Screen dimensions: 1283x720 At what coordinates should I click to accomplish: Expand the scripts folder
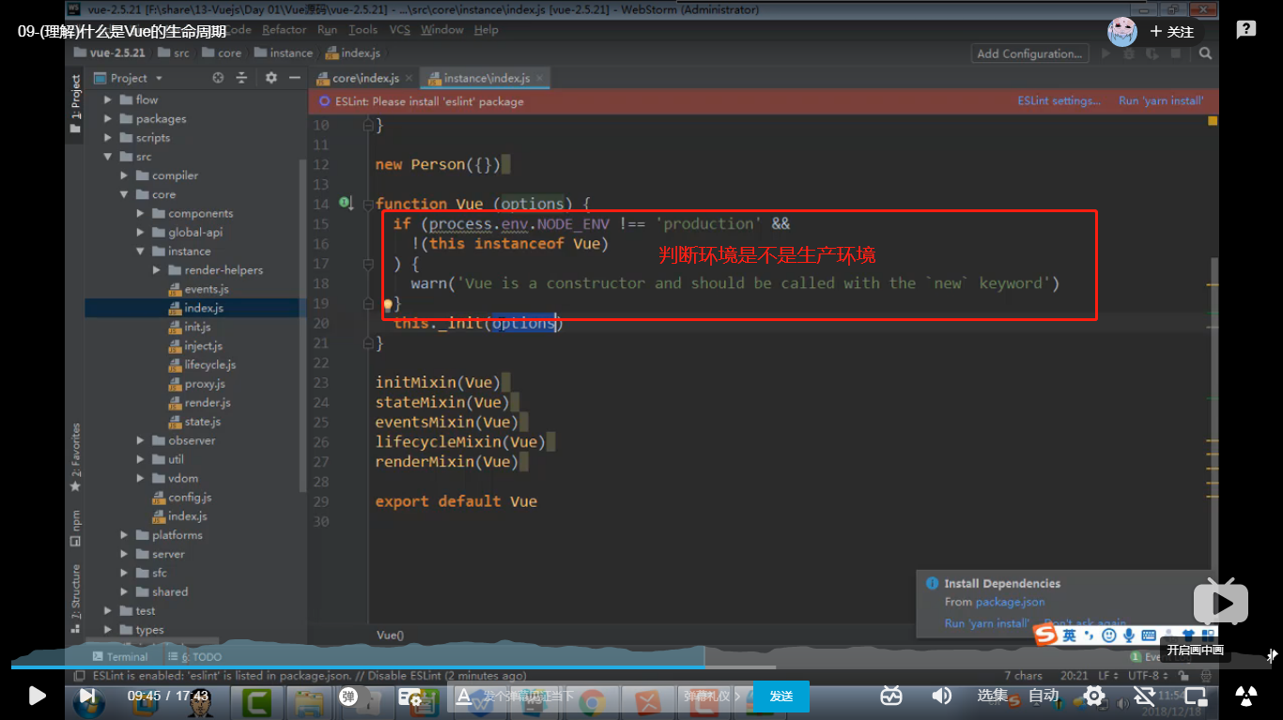108,137
